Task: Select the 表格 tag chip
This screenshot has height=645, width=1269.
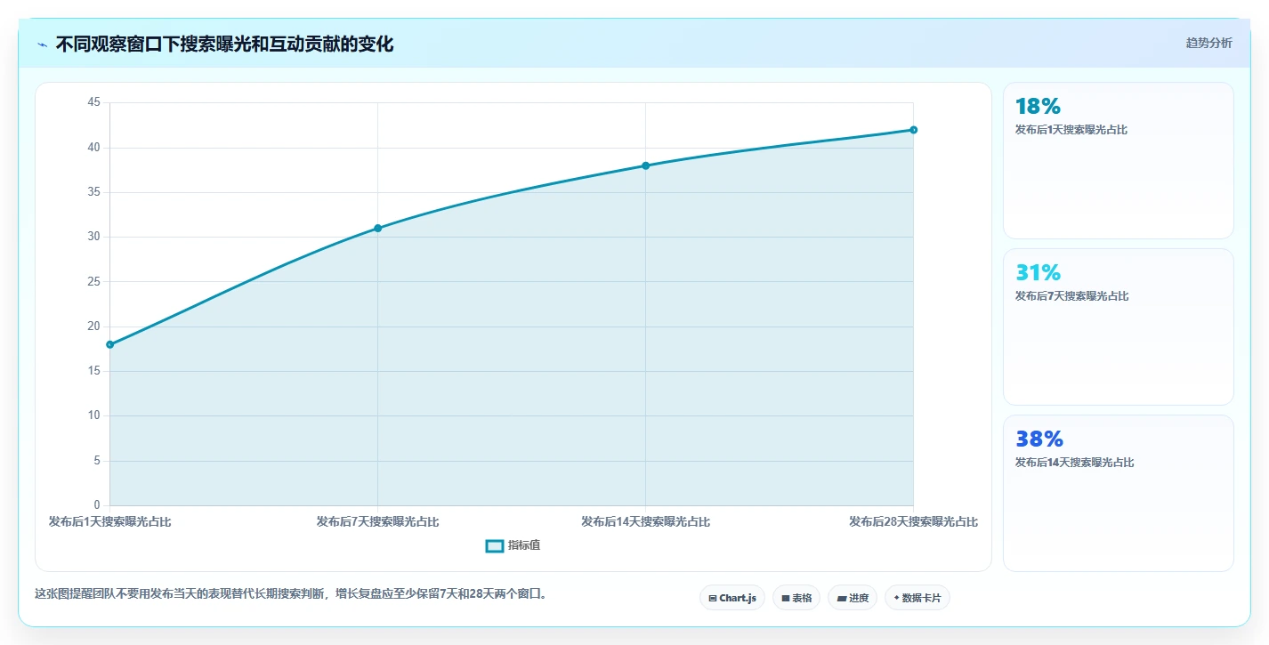Action: pos(796,598)
